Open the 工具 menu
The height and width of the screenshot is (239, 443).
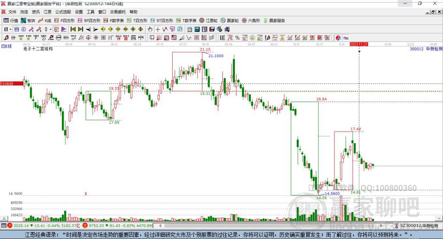(x=90, y=12)
